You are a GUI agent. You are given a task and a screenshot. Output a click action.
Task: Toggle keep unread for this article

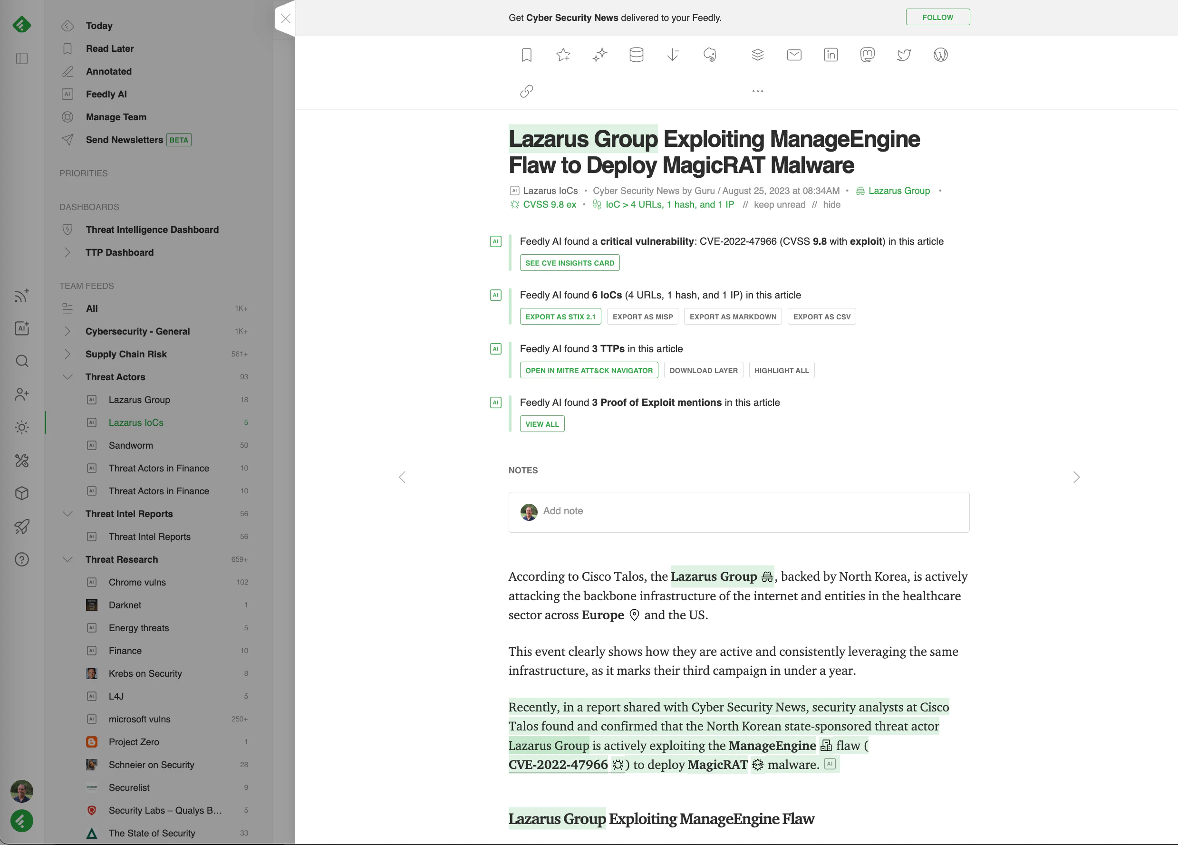[x=780, y=205]
